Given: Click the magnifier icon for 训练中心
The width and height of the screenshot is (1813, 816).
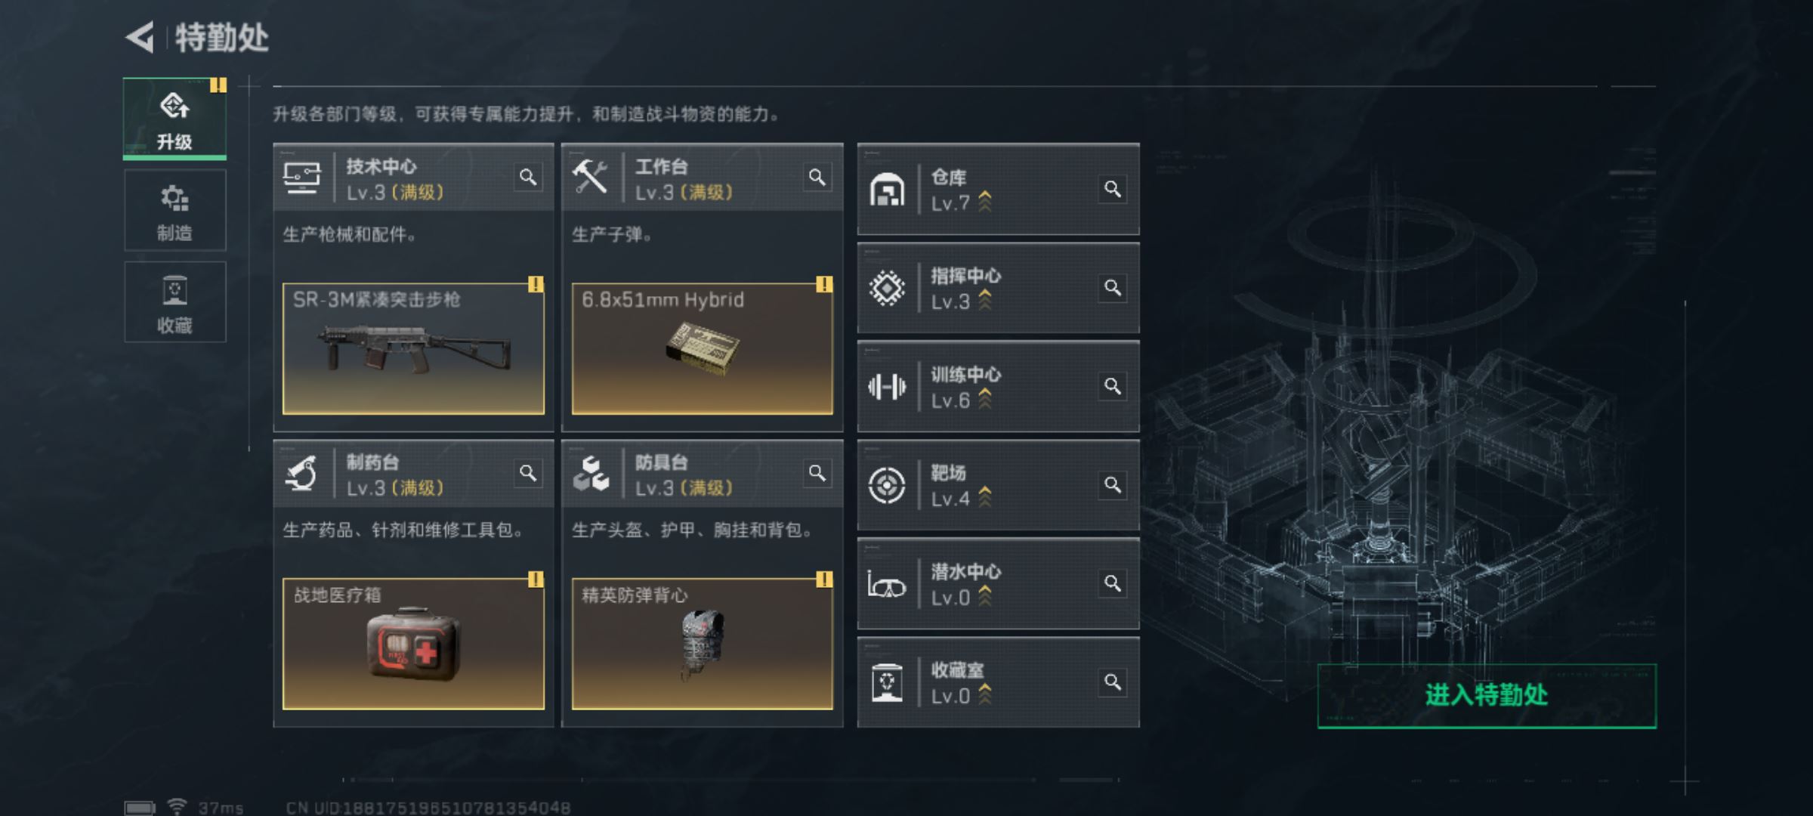Looking at the screenshot, I should click(1112, 386).
